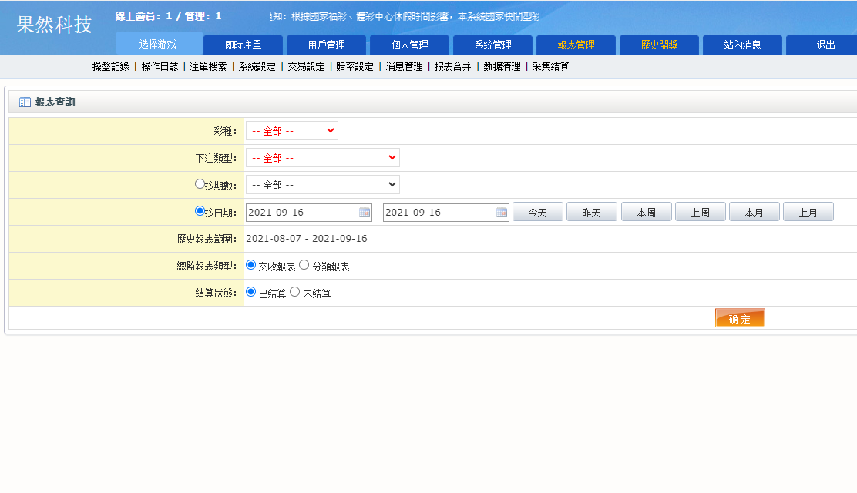Expand the 按期數 period dropdown
Viewport: 857px width, 493px height.
tap(322, 184)
